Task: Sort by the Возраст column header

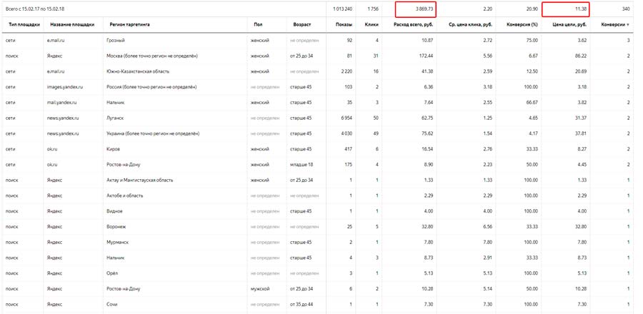Action: point(302,24)
